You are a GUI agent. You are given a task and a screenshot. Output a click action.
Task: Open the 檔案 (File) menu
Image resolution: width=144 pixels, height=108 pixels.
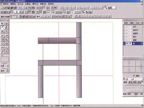6,4
